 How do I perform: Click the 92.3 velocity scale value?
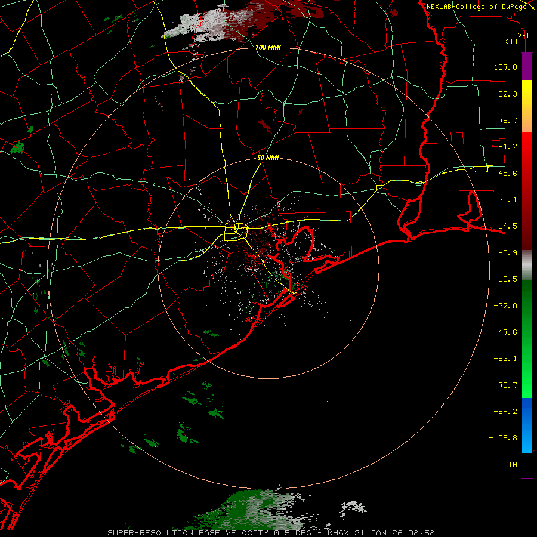pos(508,94)
